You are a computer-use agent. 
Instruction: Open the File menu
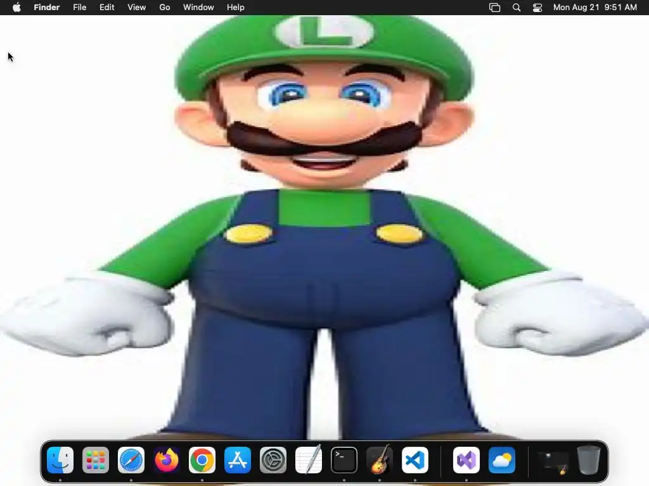pyautogui.click(x=79, y=8)
